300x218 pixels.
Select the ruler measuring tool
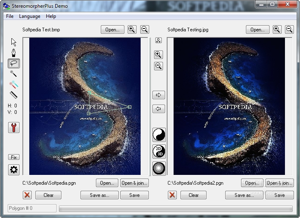pos(13,95)
